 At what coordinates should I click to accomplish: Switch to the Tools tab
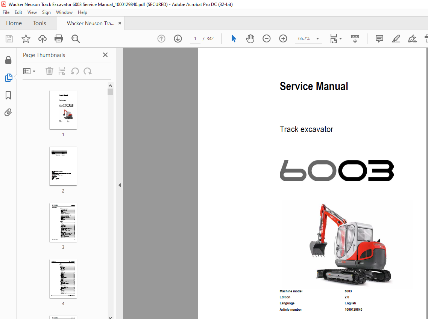[x=39, y=23]
